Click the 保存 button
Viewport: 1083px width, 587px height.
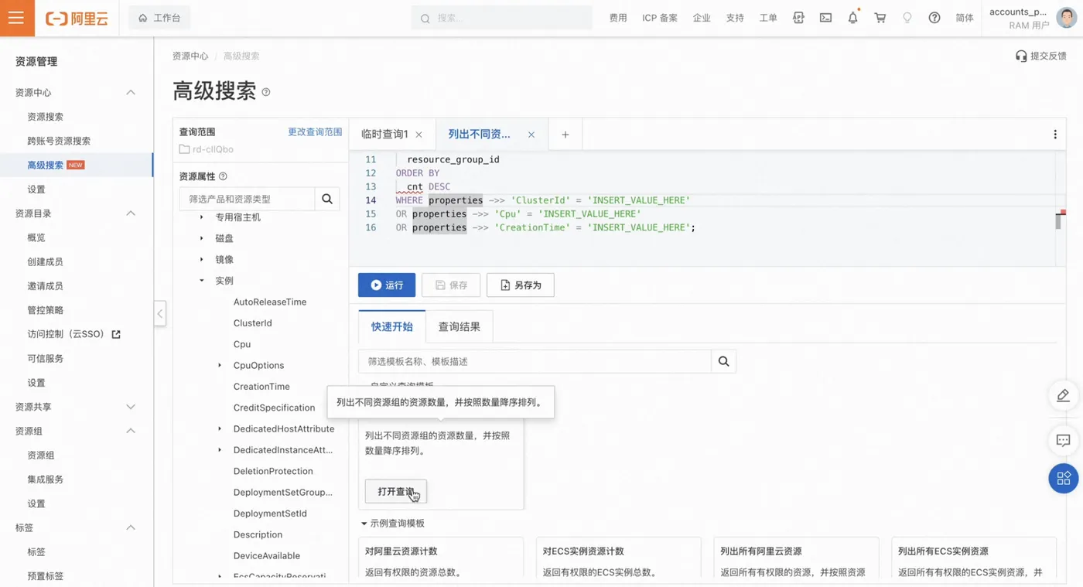(451, 285)
